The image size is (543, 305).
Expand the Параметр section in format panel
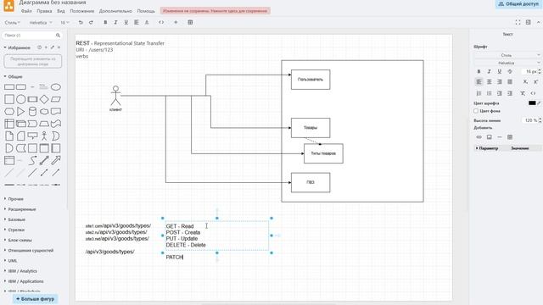pos(489,148)
